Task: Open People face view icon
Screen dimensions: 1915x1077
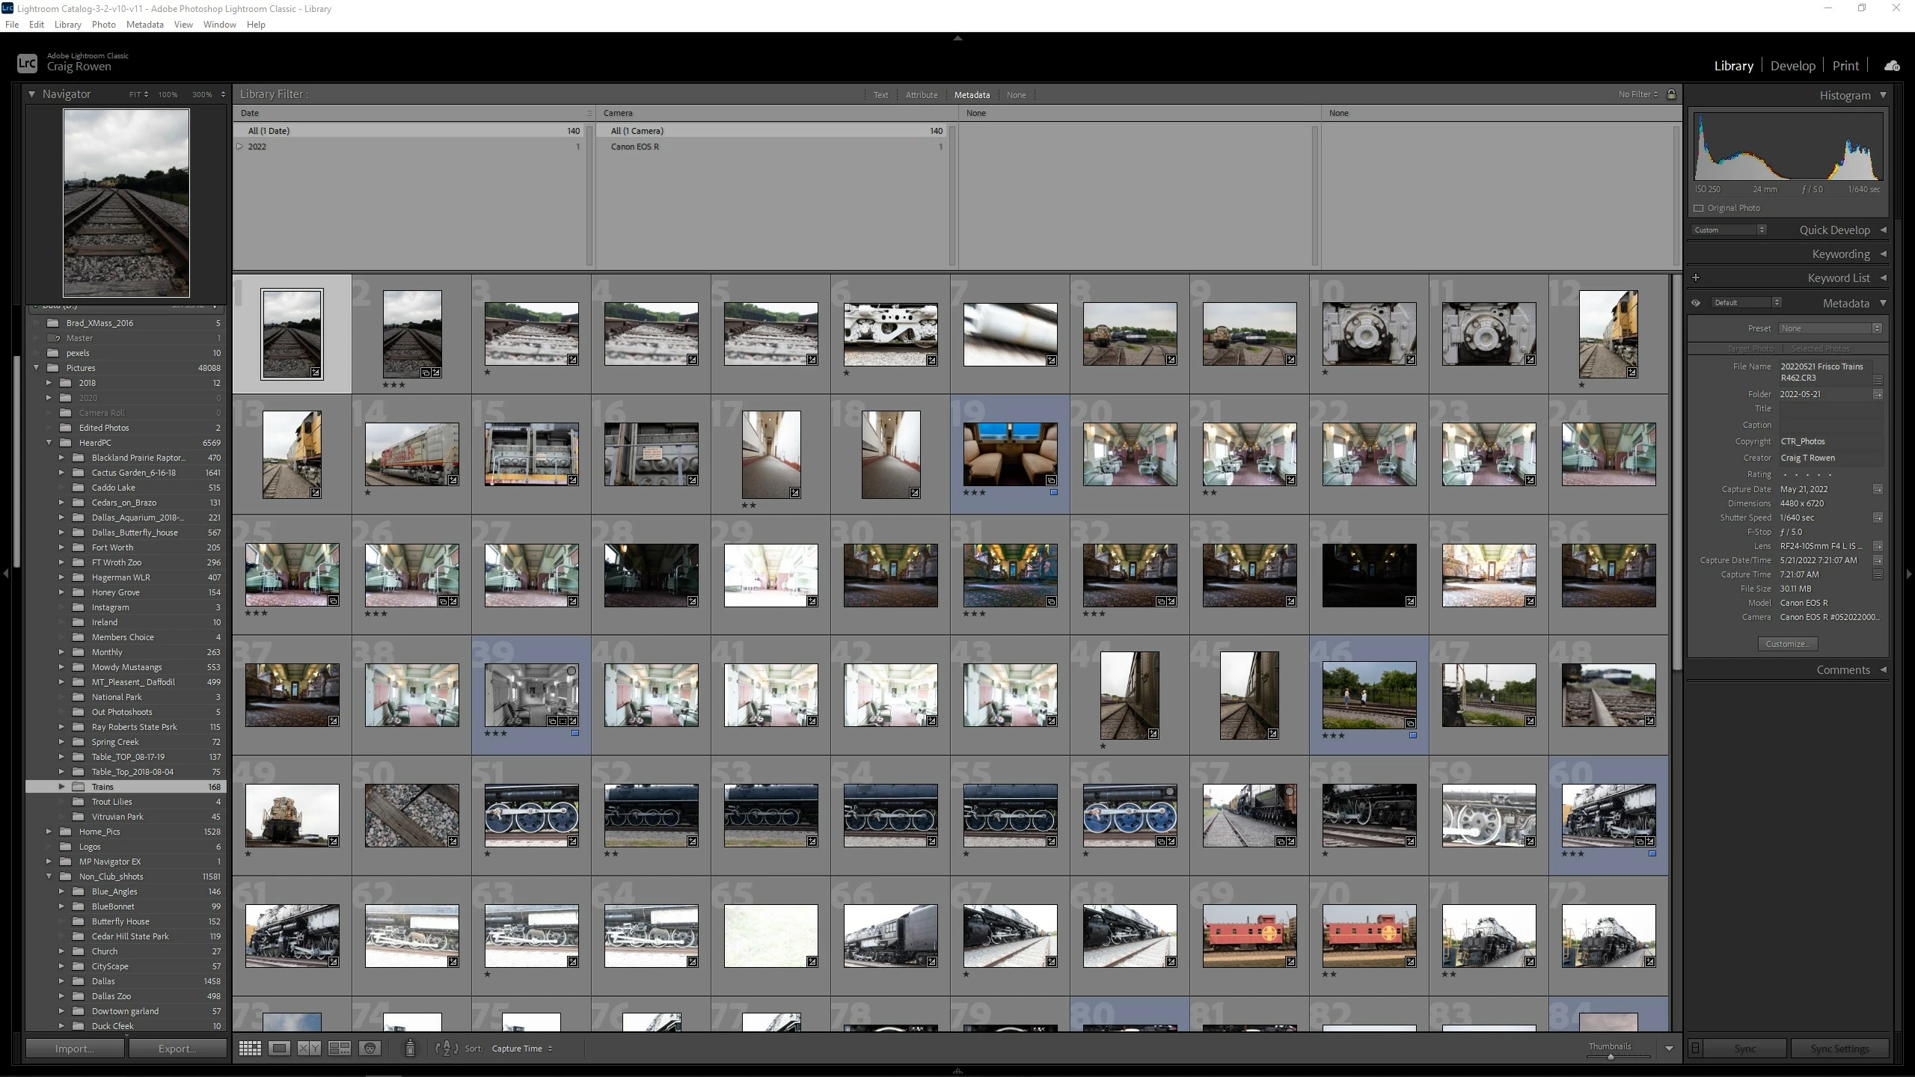Action: 370,1049
